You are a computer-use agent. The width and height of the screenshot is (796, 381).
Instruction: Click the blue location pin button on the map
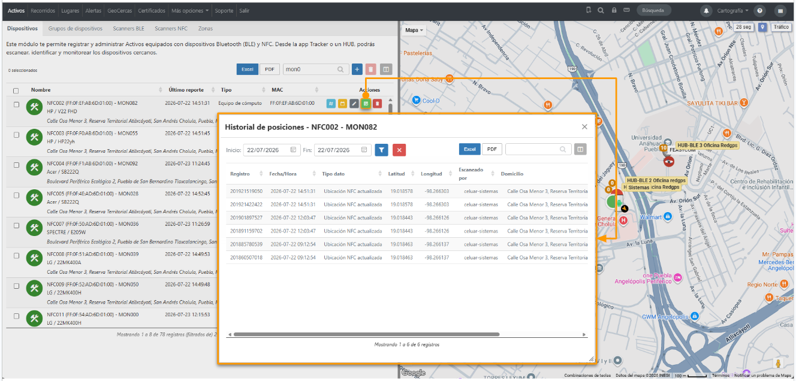point(762,27)
